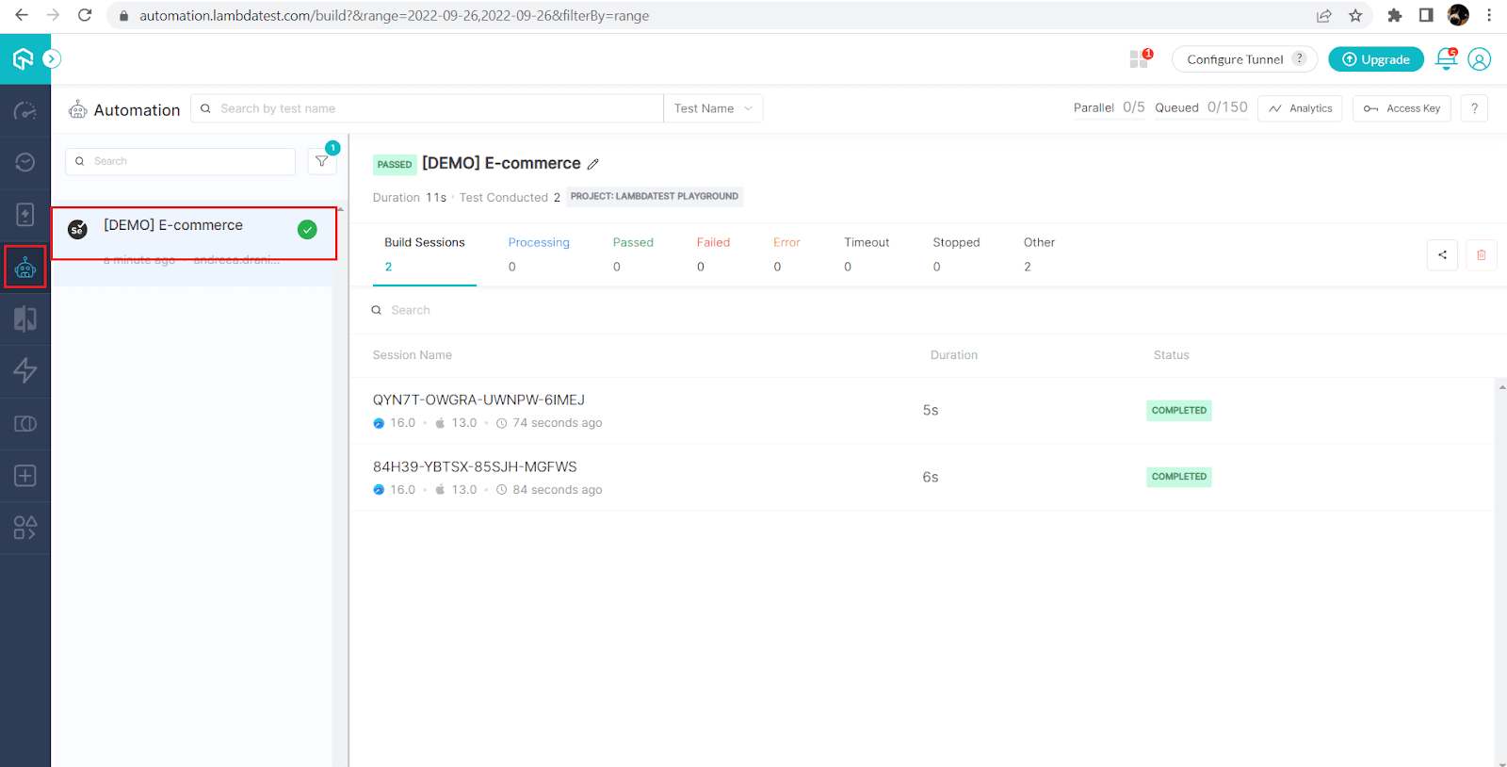This screenshot has width=1507, height=767.
Task: Click the share build icon
Action: 1442,254
